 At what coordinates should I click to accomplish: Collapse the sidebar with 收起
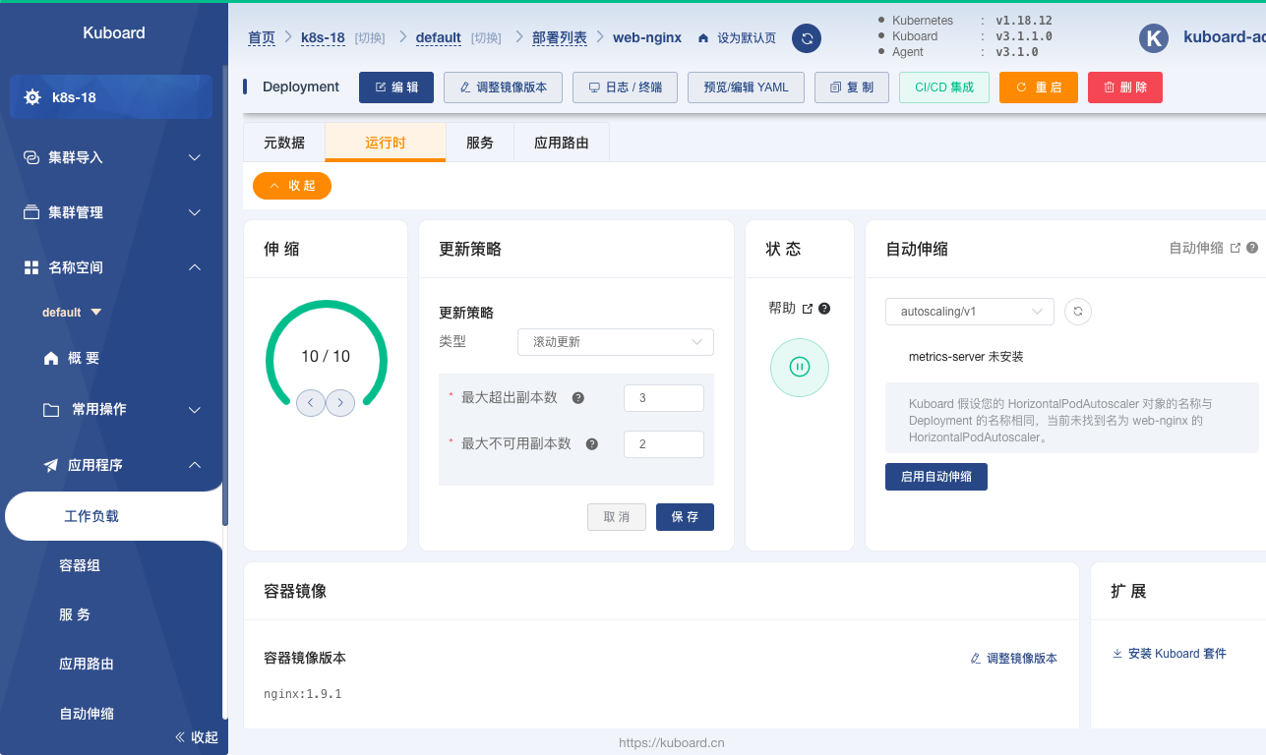tap(197, 737)
